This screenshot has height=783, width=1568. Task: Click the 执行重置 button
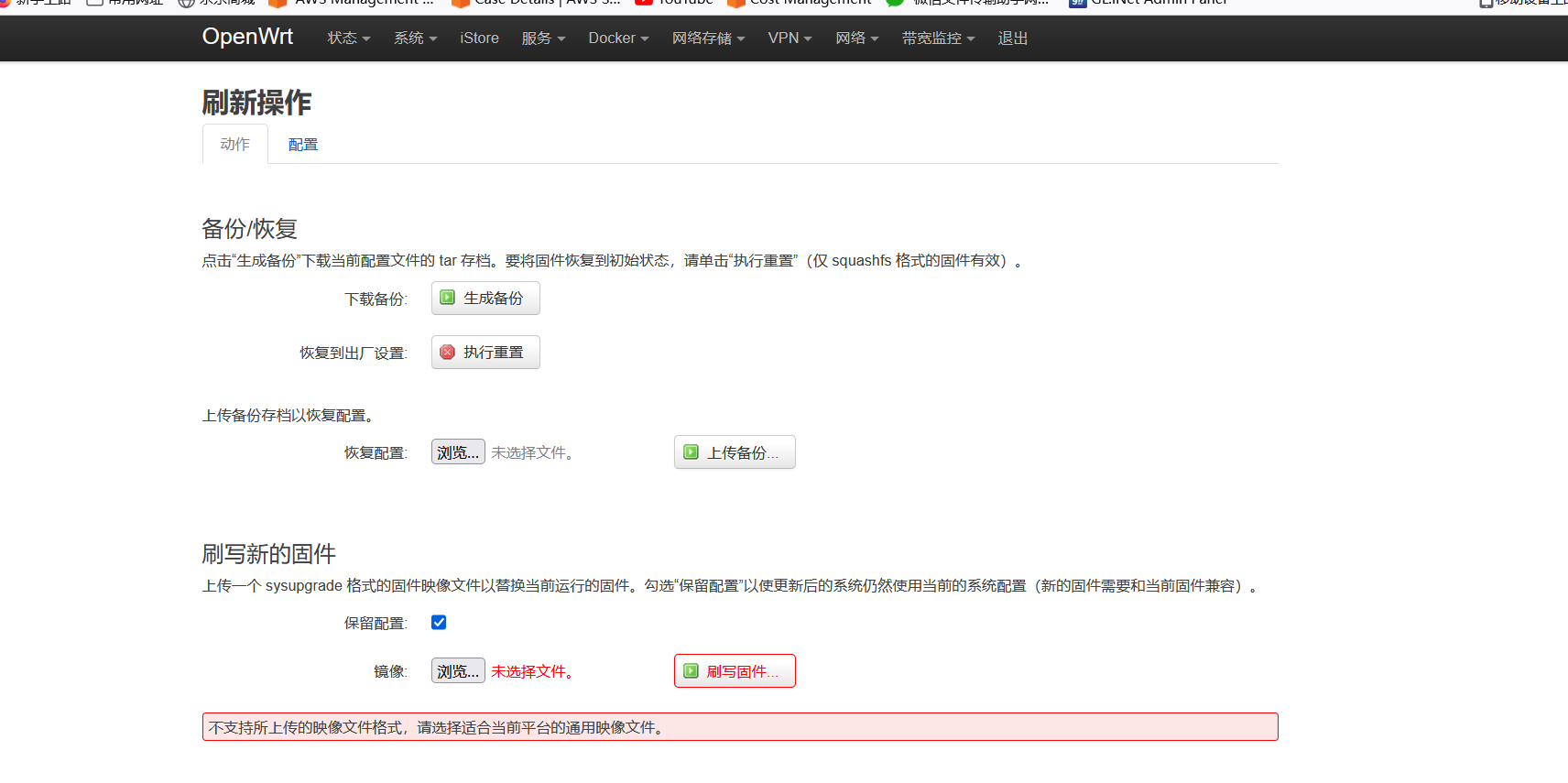485,352
